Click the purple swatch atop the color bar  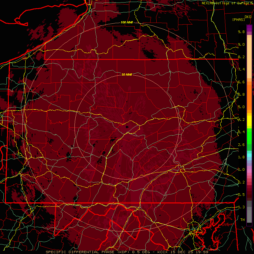[249, 28]
